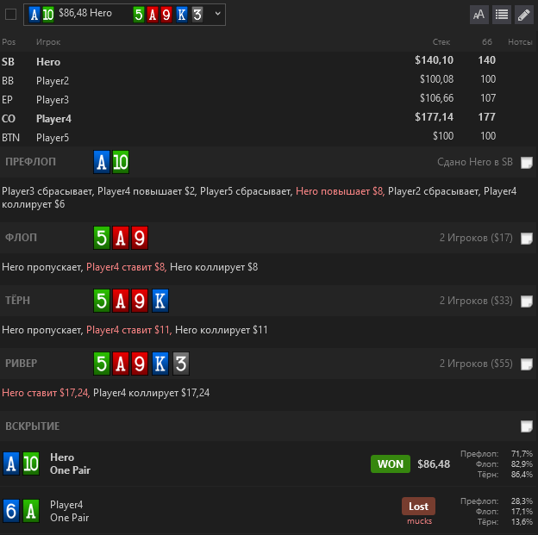Click the 'Hero One Pair' showdown name
The image size is (538, 535).
click(70, 463)
